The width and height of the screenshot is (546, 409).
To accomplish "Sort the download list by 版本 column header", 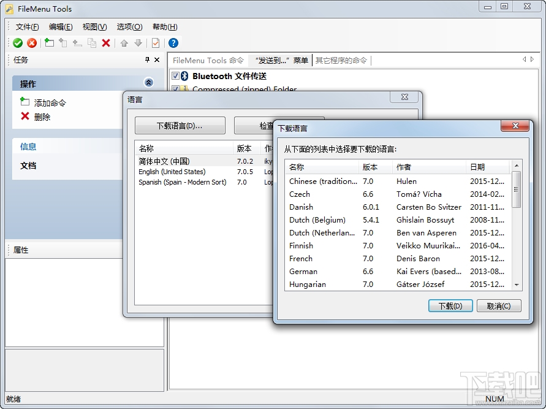I will (x=376, y=167).
